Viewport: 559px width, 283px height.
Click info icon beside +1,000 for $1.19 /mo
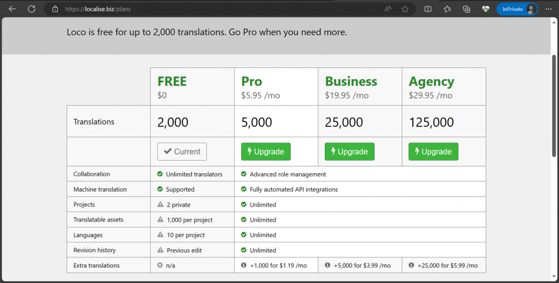244,265
